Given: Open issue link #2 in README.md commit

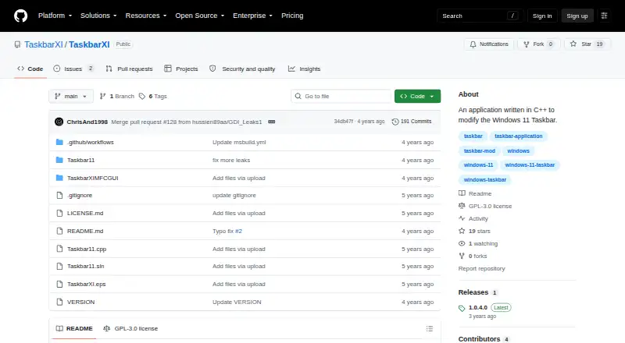Looking at the screenshot, I should coord(238,231).
